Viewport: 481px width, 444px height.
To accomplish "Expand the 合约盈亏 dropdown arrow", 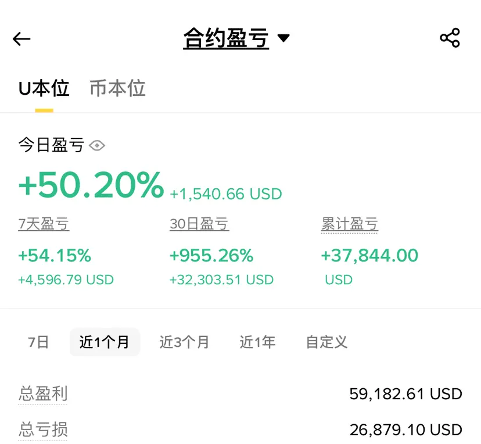I will click(x=283, y=39).
